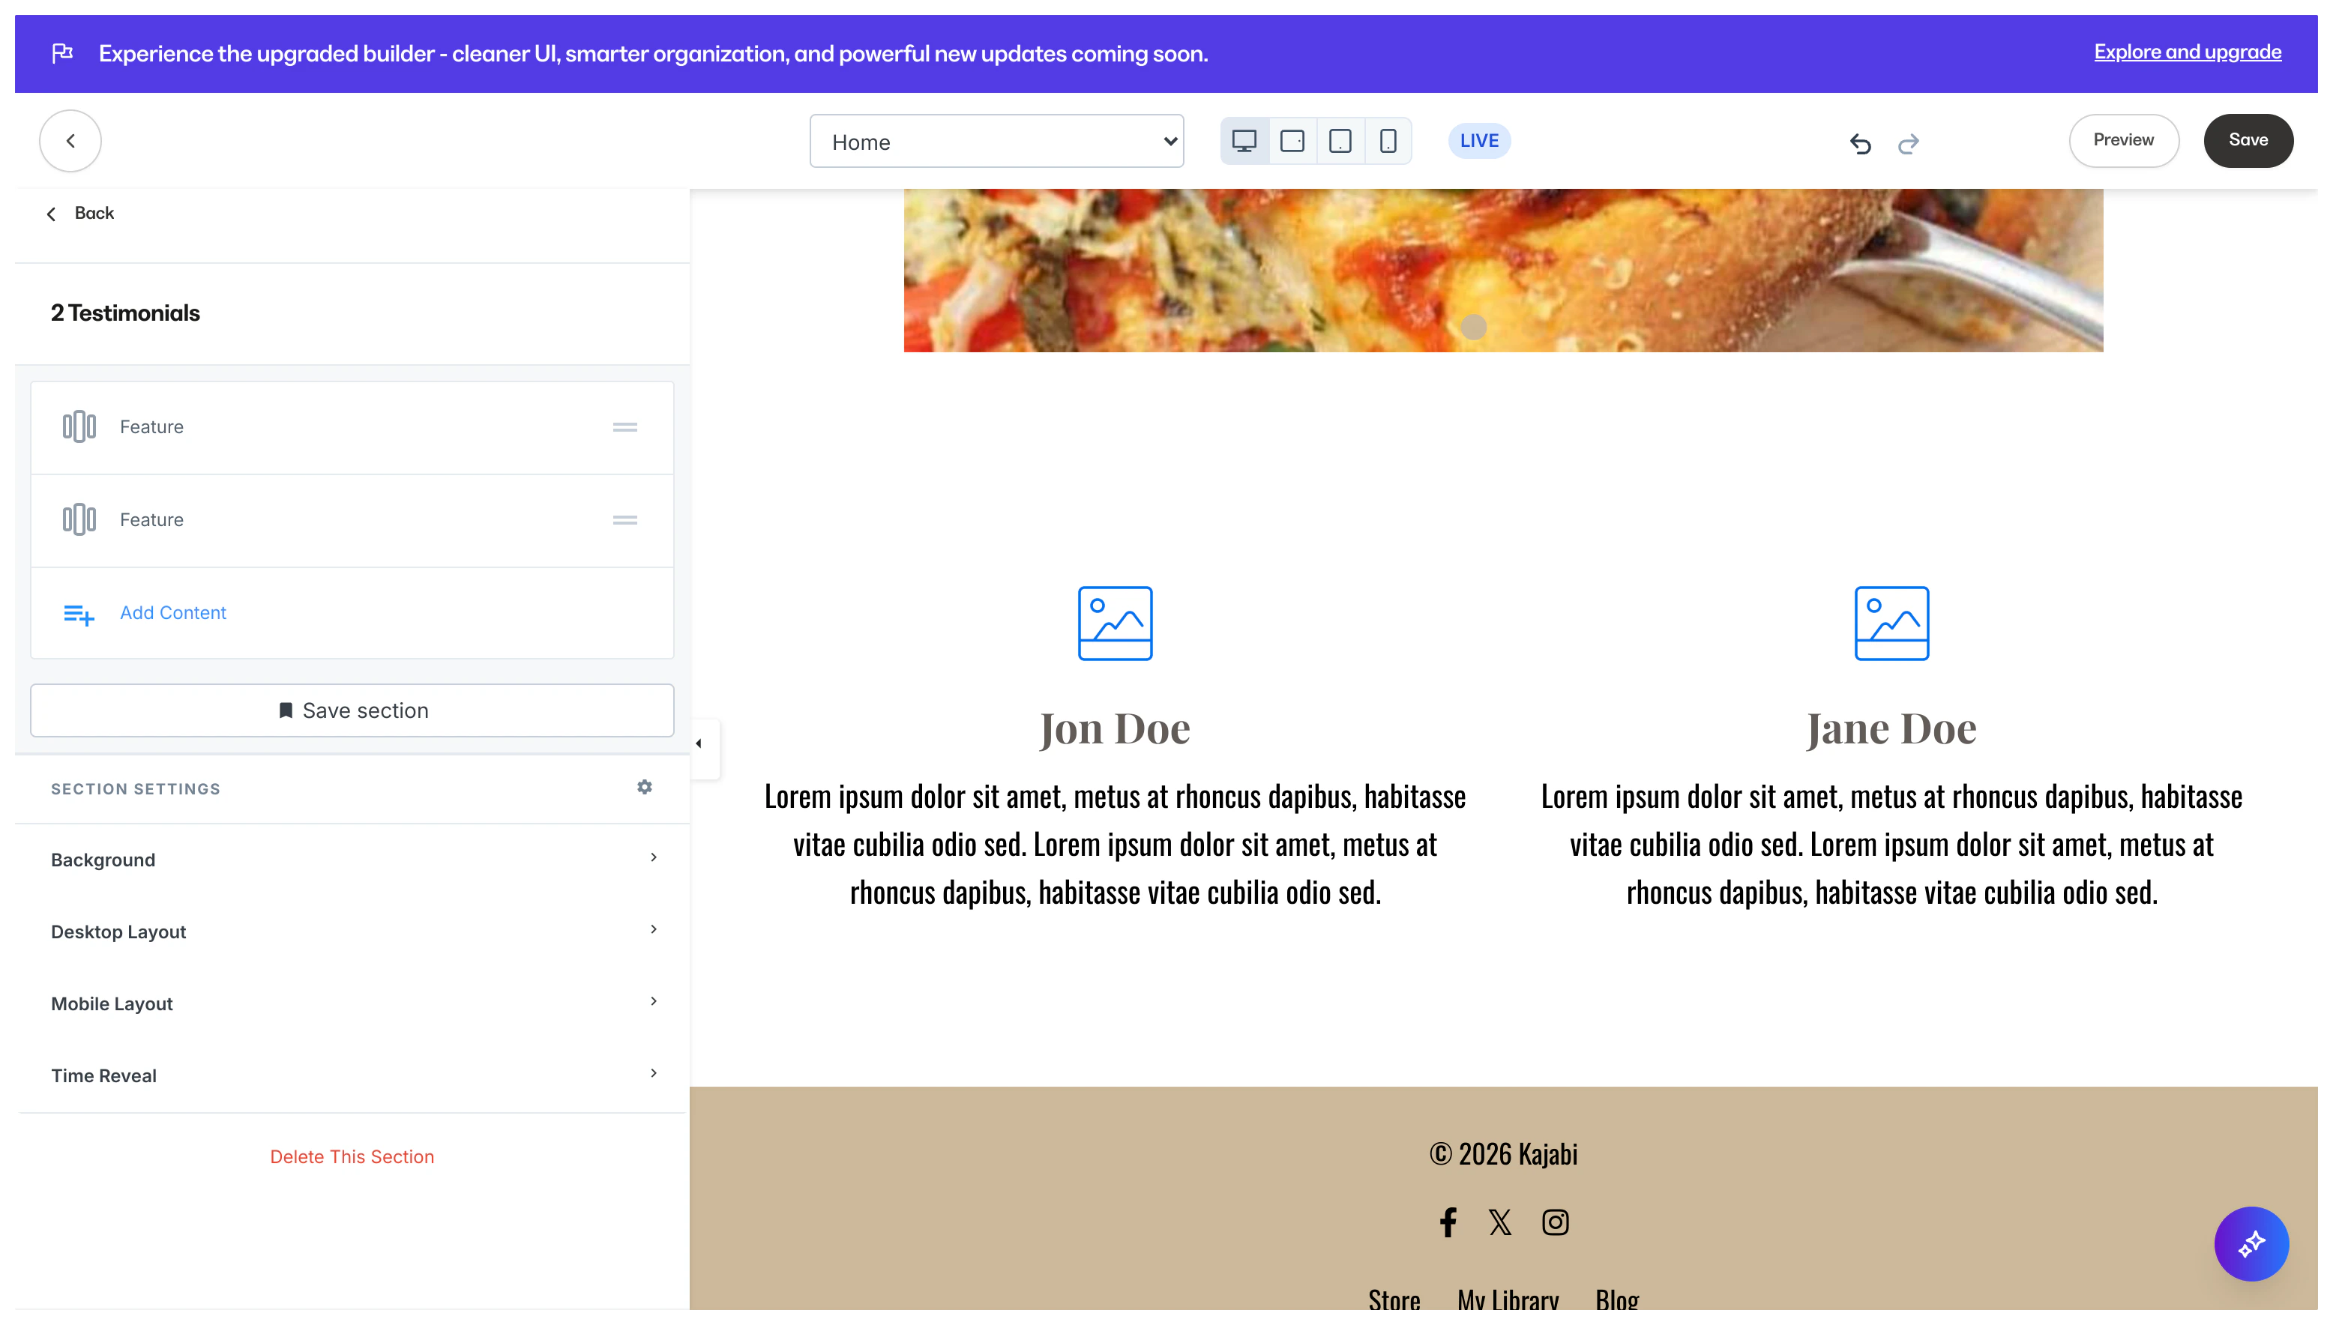Click the slider dot on the pizza image
This screenshot has height=1325, width=2333.
click(1474, 327)
